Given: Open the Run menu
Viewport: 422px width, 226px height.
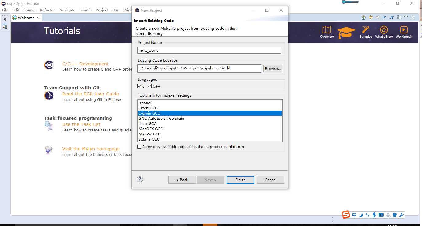Looking at the screenshot, I should [x=116, y=10].
